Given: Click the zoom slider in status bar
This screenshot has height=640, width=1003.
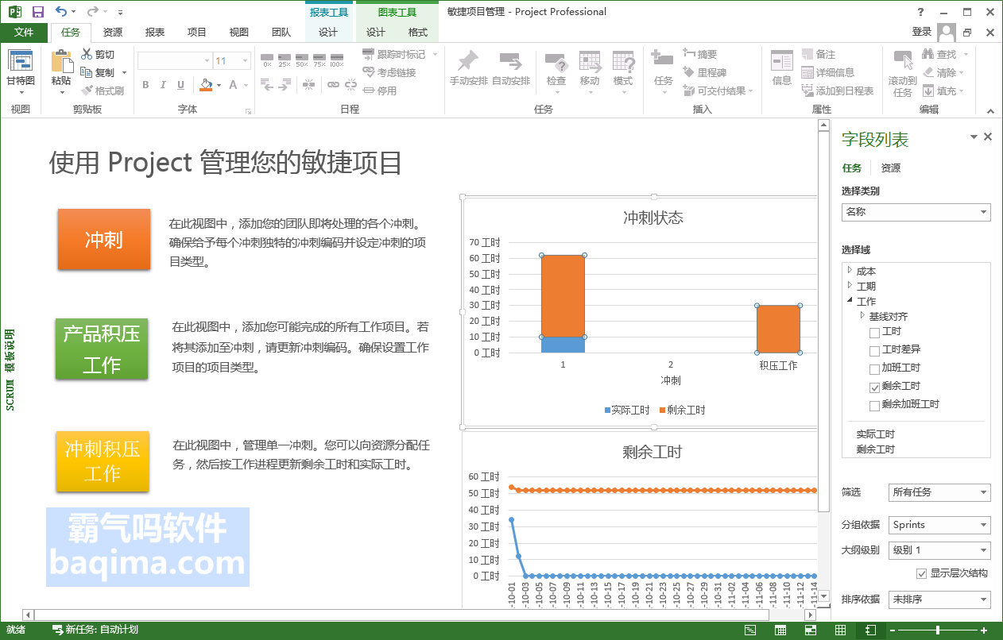Looking at the screenshot, I should pyautogui.click(x=939, y=630).
